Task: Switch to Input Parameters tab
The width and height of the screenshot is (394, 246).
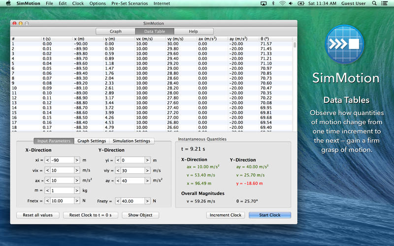Action: coord(54,141)
